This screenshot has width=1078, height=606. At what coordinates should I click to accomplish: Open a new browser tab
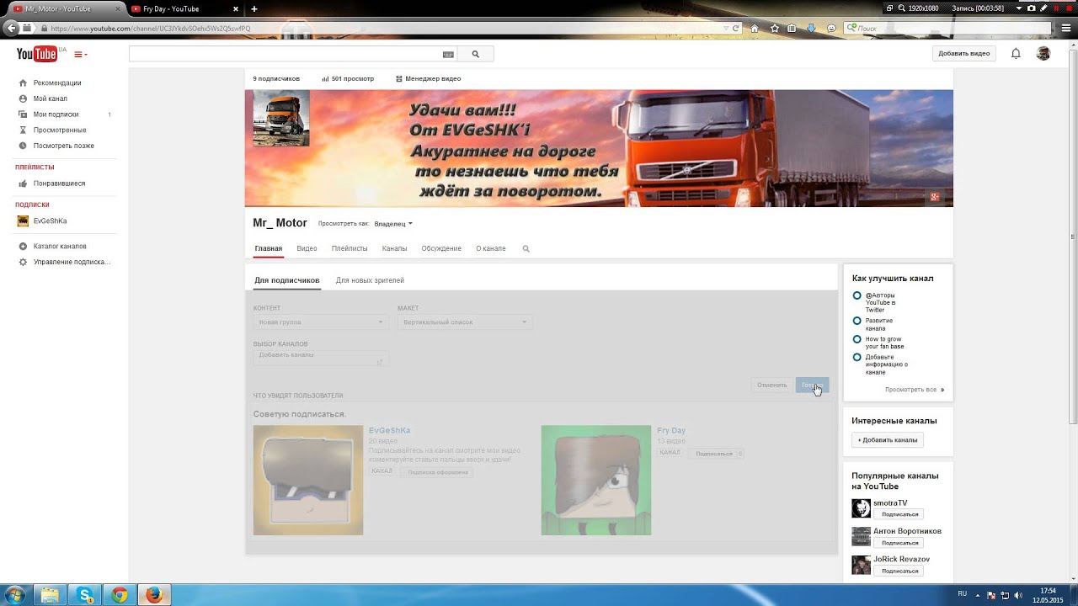tap(254, 8)
